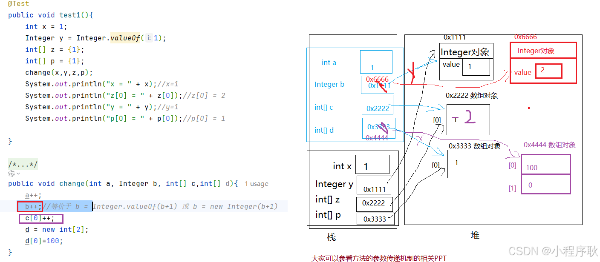Click the println line printing "x = "
The height and width of the screenshot is (262, 600).
[x=101, y=84]
